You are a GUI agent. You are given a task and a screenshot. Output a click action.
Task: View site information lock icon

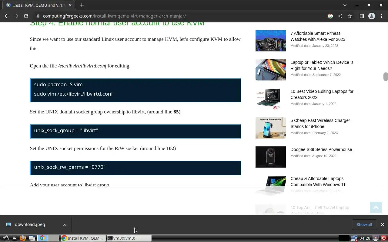pyautogui.click(x=38, y=16)
